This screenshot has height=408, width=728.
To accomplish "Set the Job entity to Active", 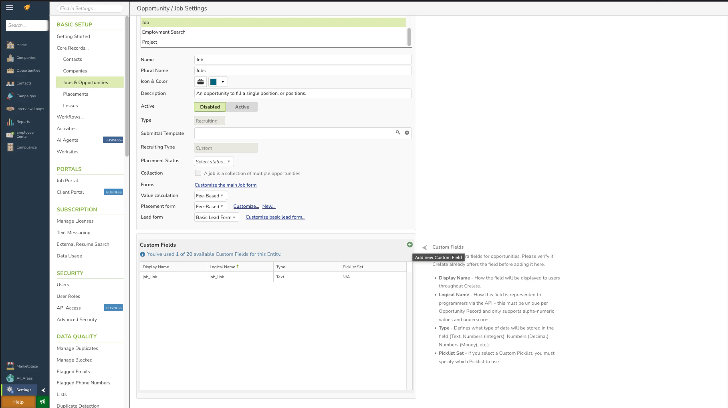I will tap(242, 107).
